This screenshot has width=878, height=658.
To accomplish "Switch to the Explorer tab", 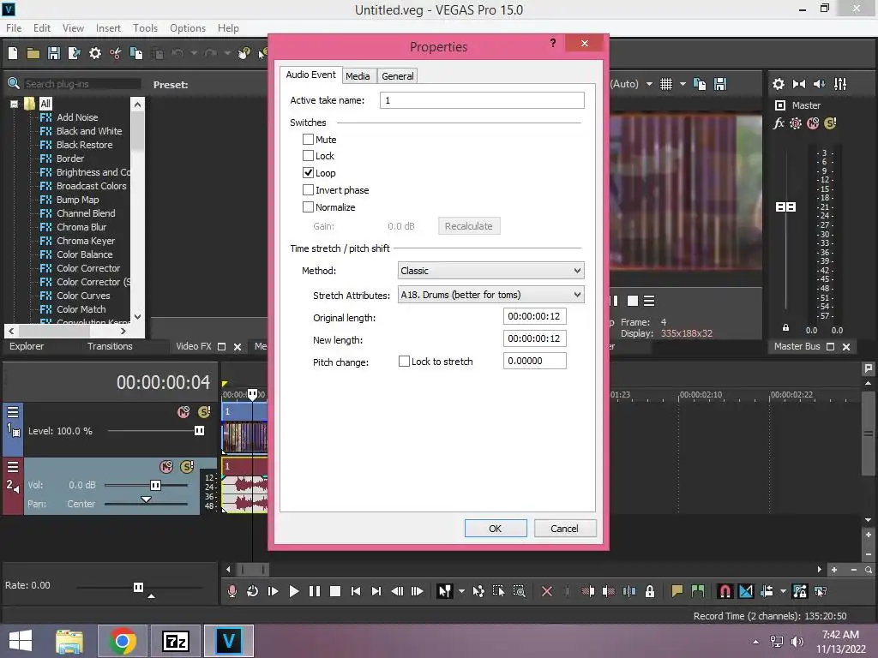I will click(27, 346).
